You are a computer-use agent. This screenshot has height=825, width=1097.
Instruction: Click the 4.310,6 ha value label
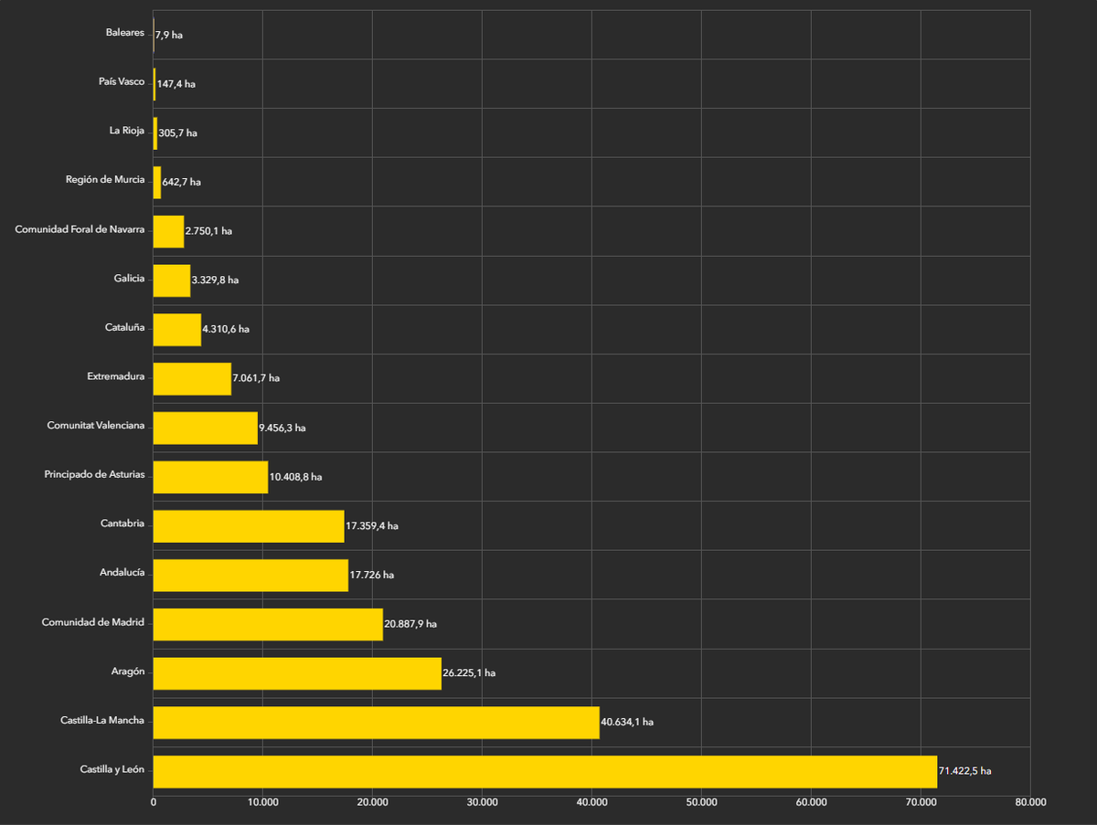pyautogui.click(x=226, y=330)
